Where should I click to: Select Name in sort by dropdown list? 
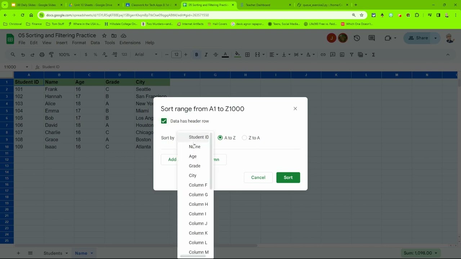click(194, 147)
